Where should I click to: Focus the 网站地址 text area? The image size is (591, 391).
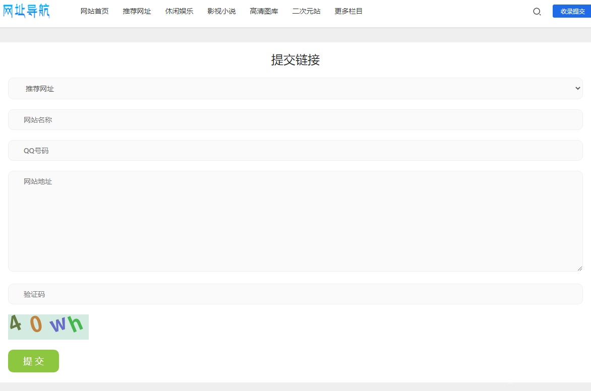tap(295, 221)
